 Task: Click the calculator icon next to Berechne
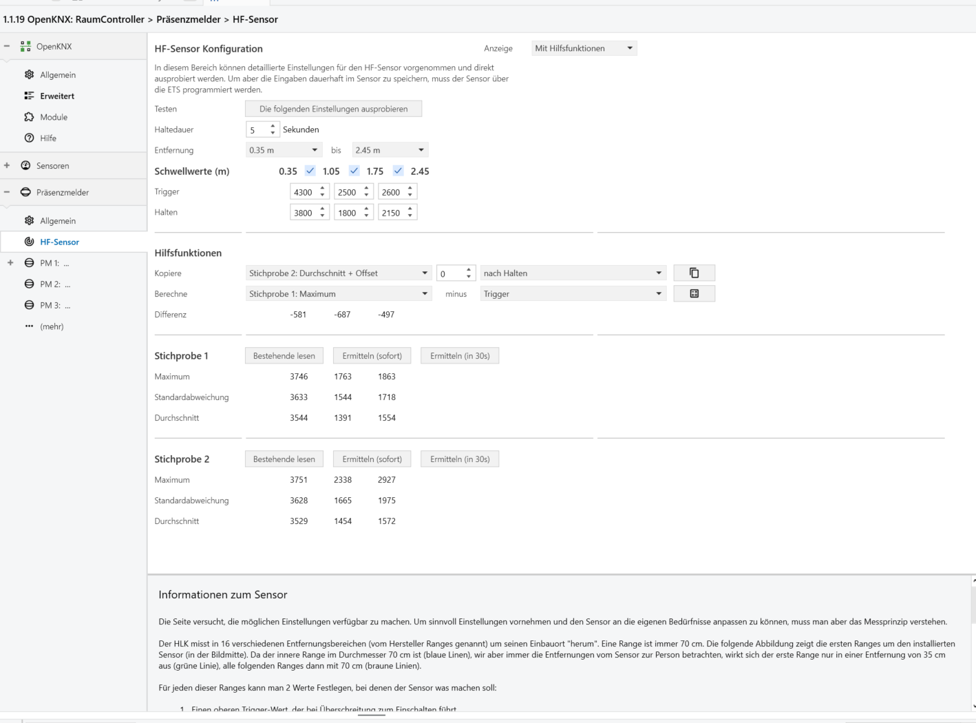(x=694, y=294)
